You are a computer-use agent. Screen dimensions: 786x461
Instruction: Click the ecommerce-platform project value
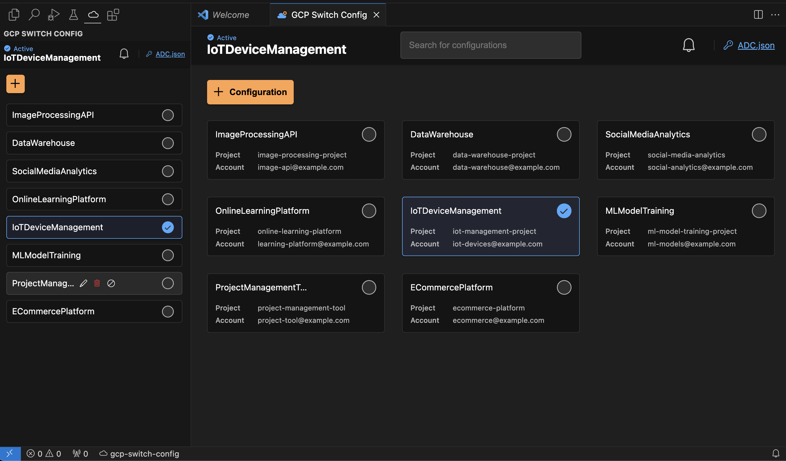coord(488,308)
